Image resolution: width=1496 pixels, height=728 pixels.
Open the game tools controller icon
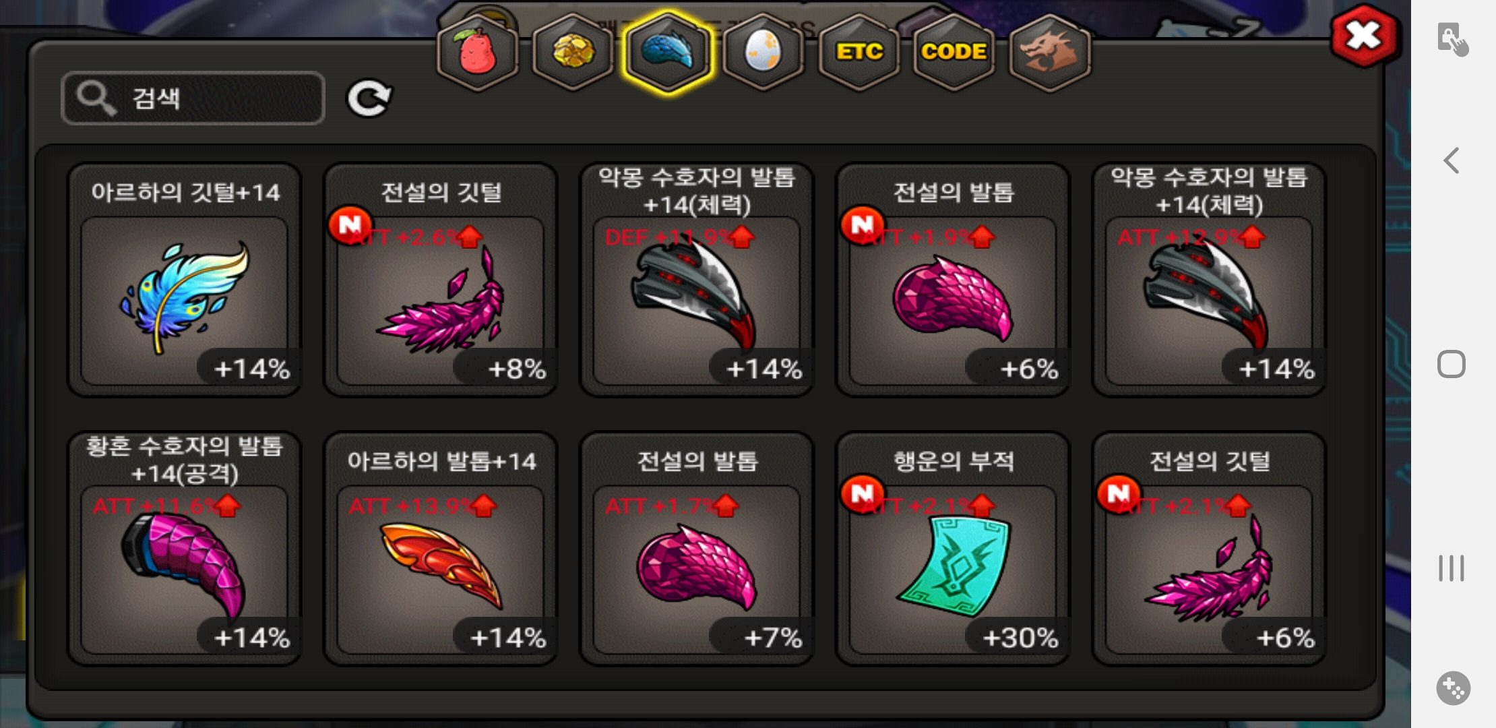coord(1453,688)
